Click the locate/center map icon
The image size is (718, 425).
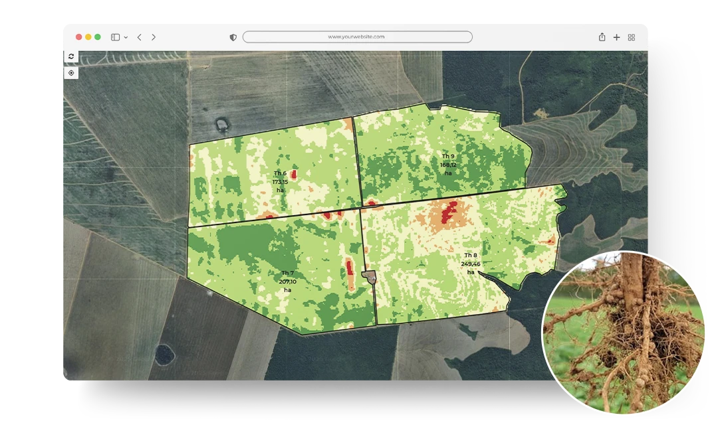coord(71,73)
